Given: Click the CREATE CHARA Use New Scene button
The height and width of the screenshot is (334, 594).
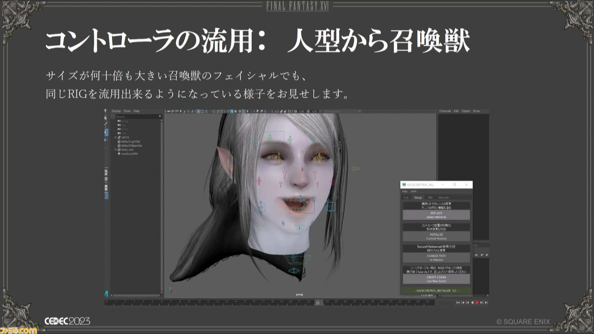Looking at the screenshot, I should coord(436,279).
